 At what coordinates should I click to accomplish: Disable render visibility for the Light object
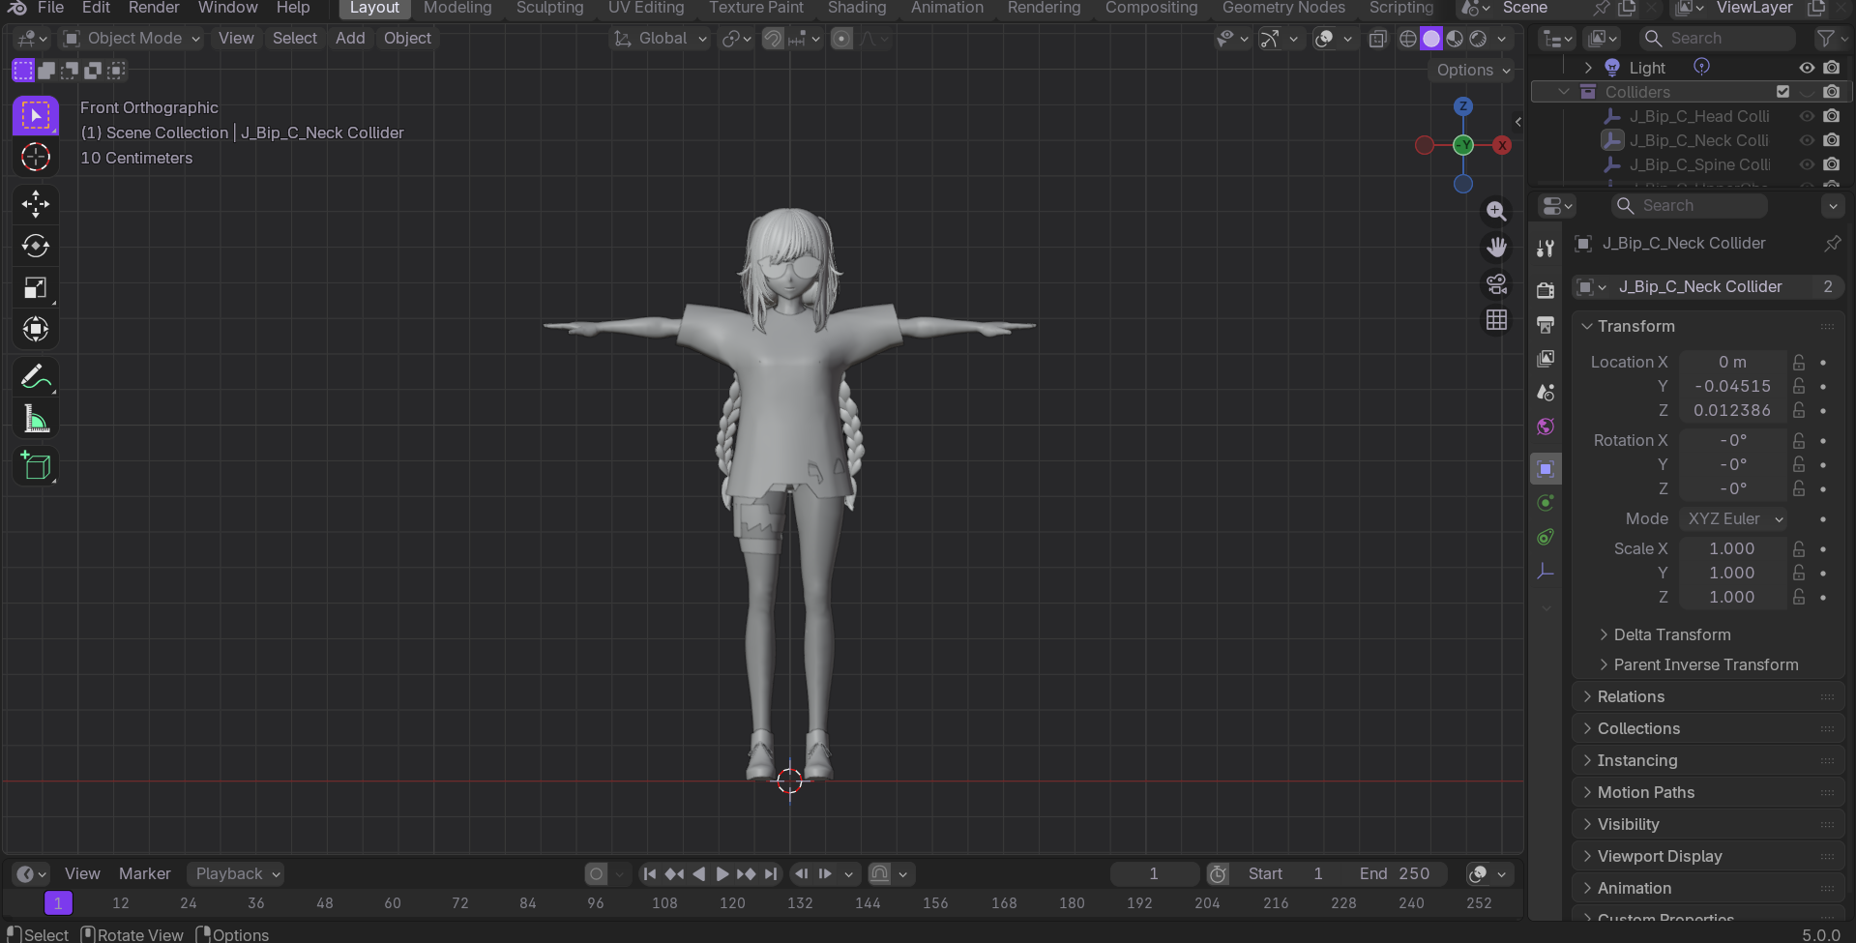coord(1832,68)
